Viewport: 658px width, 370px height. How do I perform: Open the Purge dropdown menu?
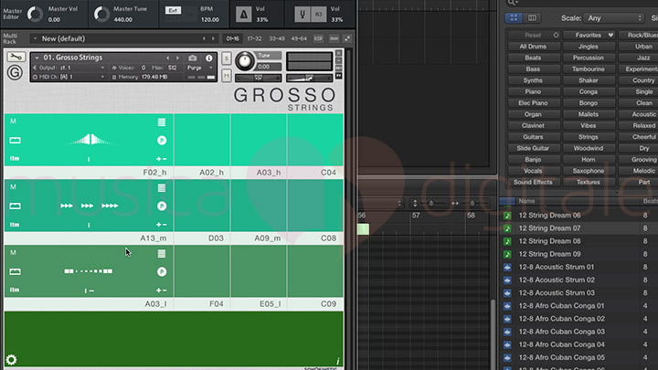tap(196, 68)
